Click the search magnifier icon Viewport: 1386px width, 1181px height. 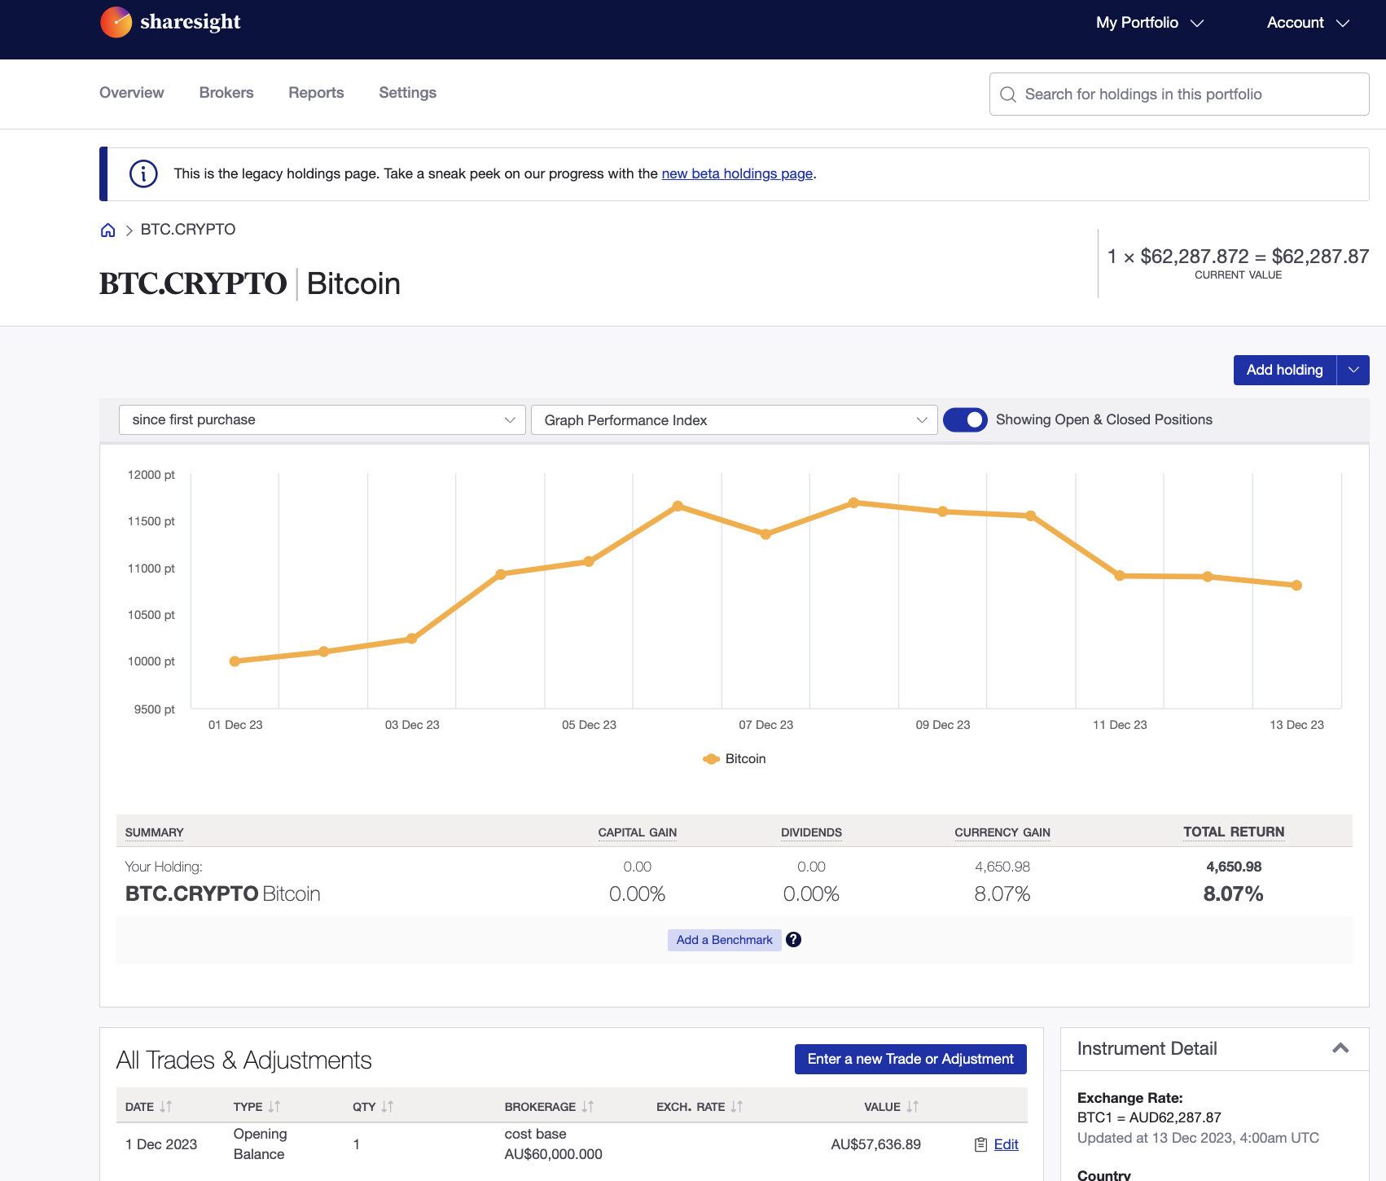click(x=1008, y=94)
